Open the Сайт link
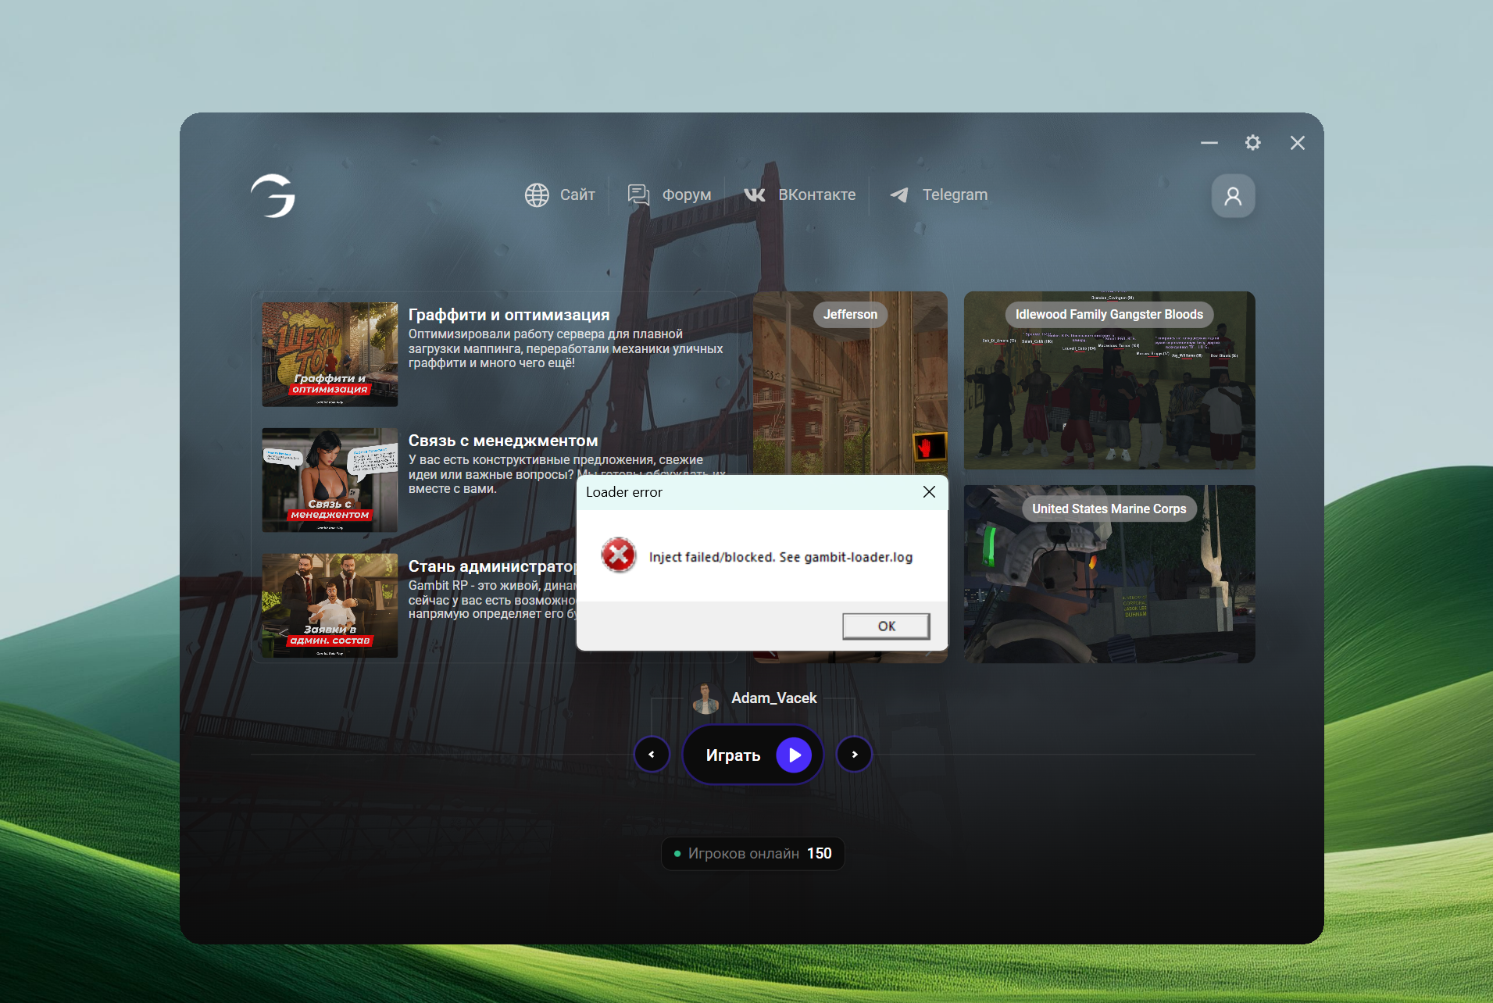 [577, 195]
